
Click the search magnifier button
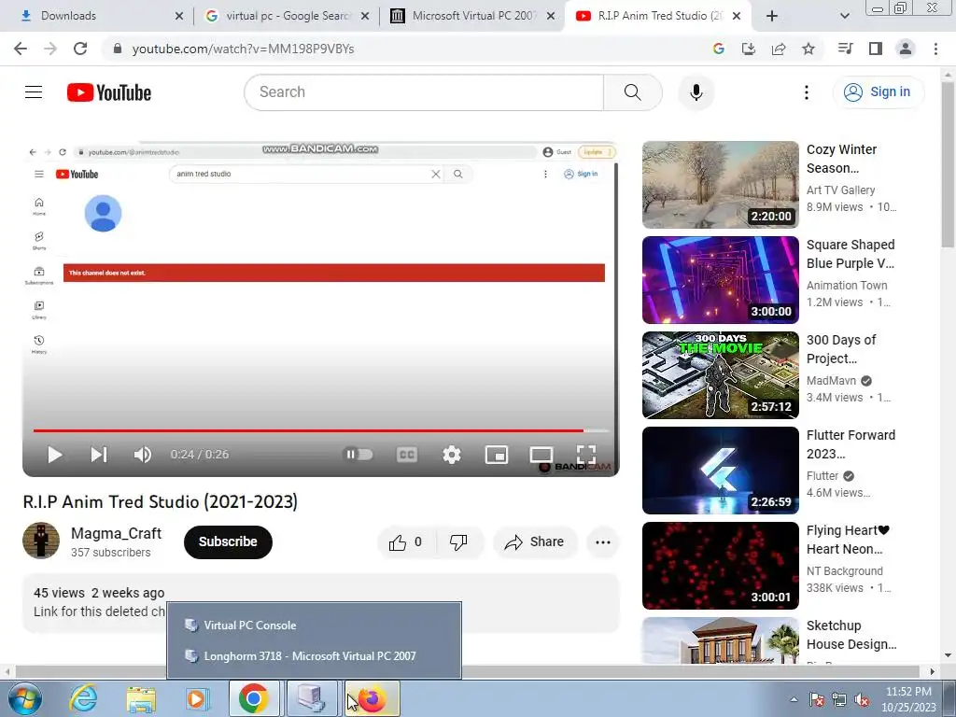pos(633,92)
